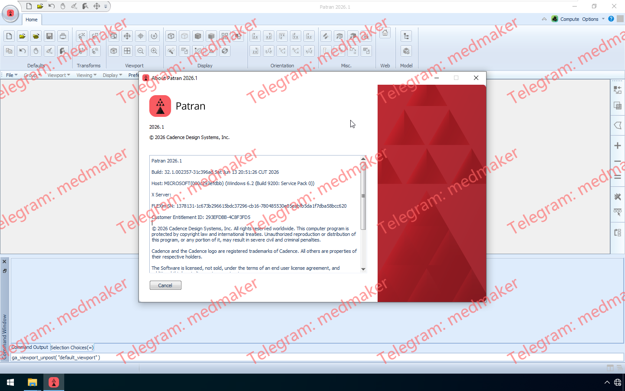Viewport: 625px width, 391px height.
Task: Select the View Center crosshair icon
Action: tap(141, 36)
